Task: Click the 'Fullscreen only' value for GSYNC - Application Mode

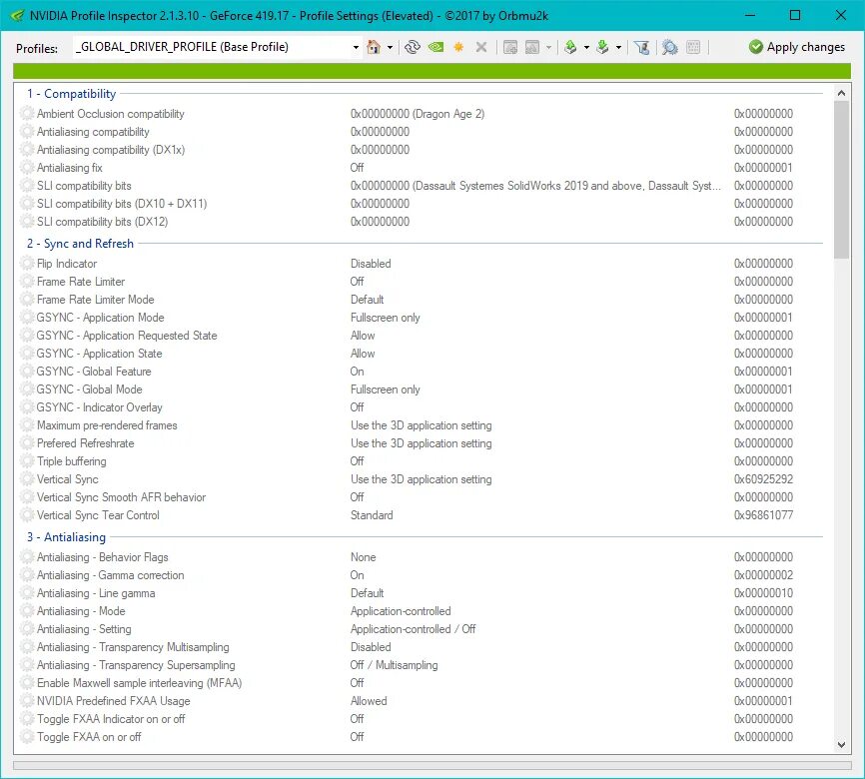Action: [386, 318]
